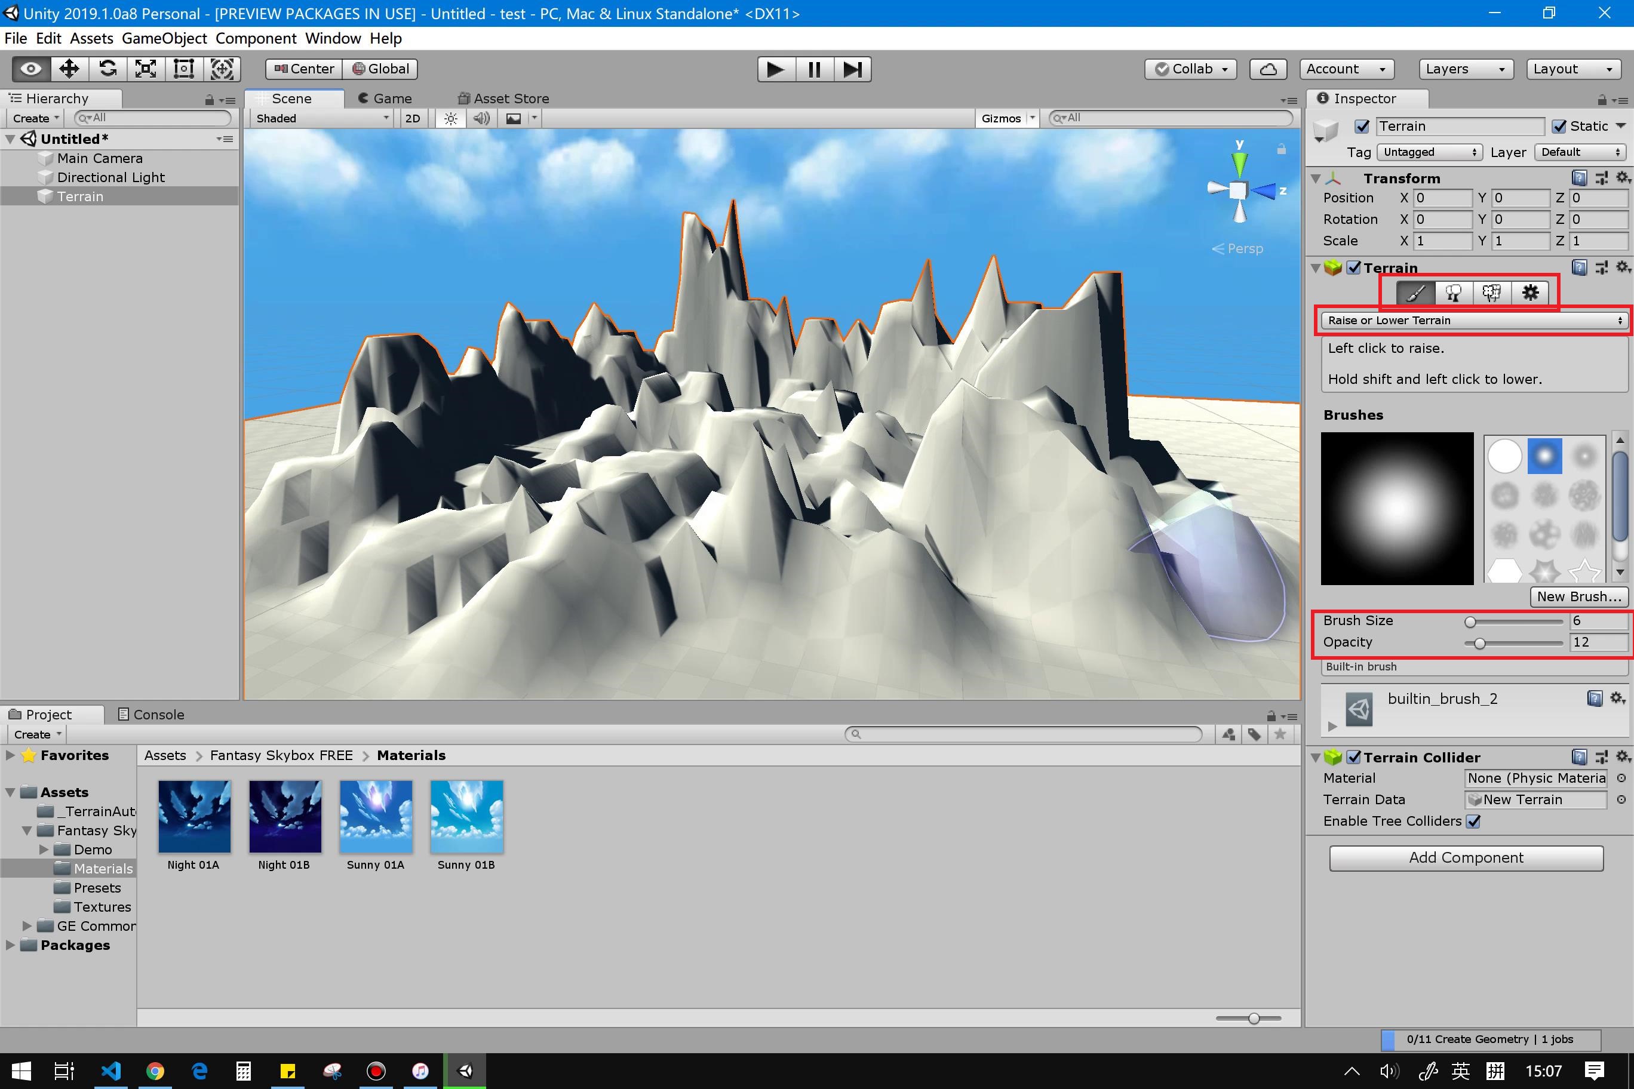Switch to the Asset Store tab
Image resolution: width=1634 pixels, height=1089 pixels.
[x=503, y=99]
